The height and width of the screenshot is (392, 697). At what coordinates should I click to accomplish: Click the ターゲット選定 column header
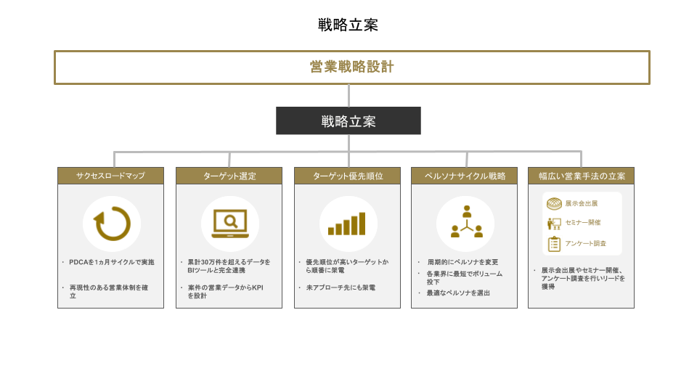click(229, 176)
